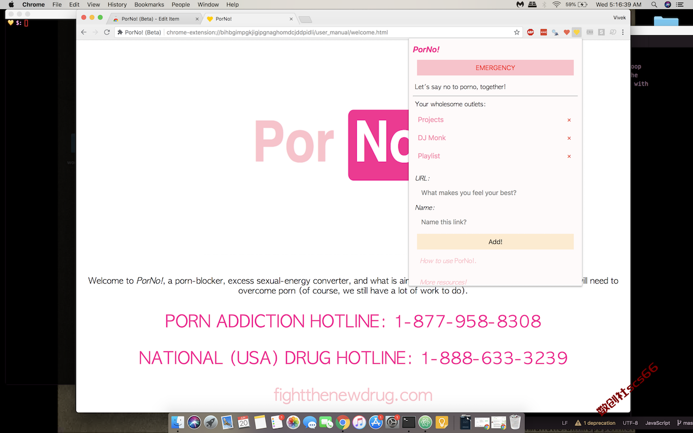The image size is (693, 433).
Task: Open Notification Center in menu bar
Action: tap(679, 4)
